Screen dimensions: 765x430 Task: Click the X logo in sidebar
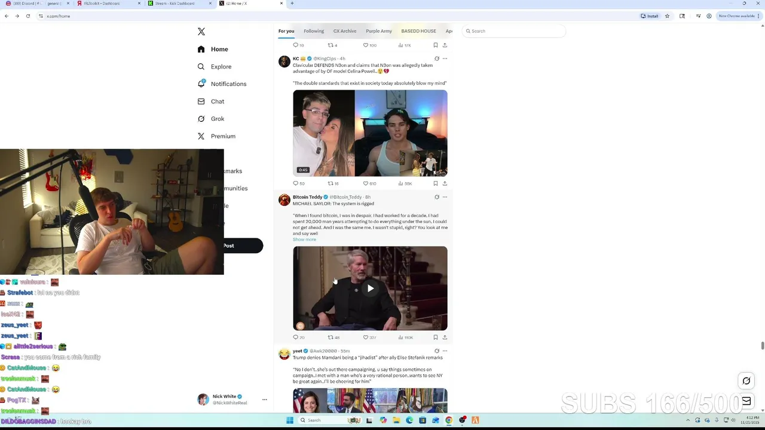201,32
